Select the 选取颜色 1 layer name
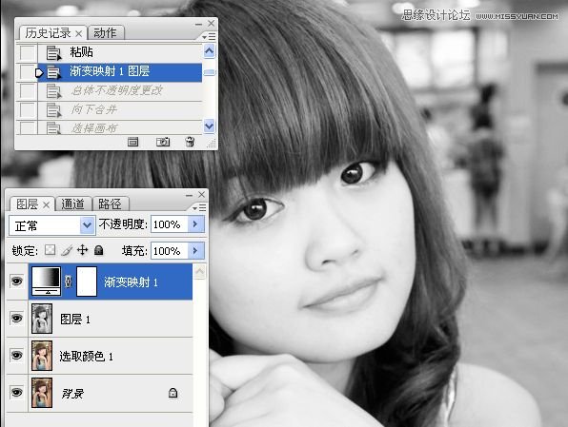Image resolution: width=568 pixels, height=427 pixels. [x=86, y=356]
